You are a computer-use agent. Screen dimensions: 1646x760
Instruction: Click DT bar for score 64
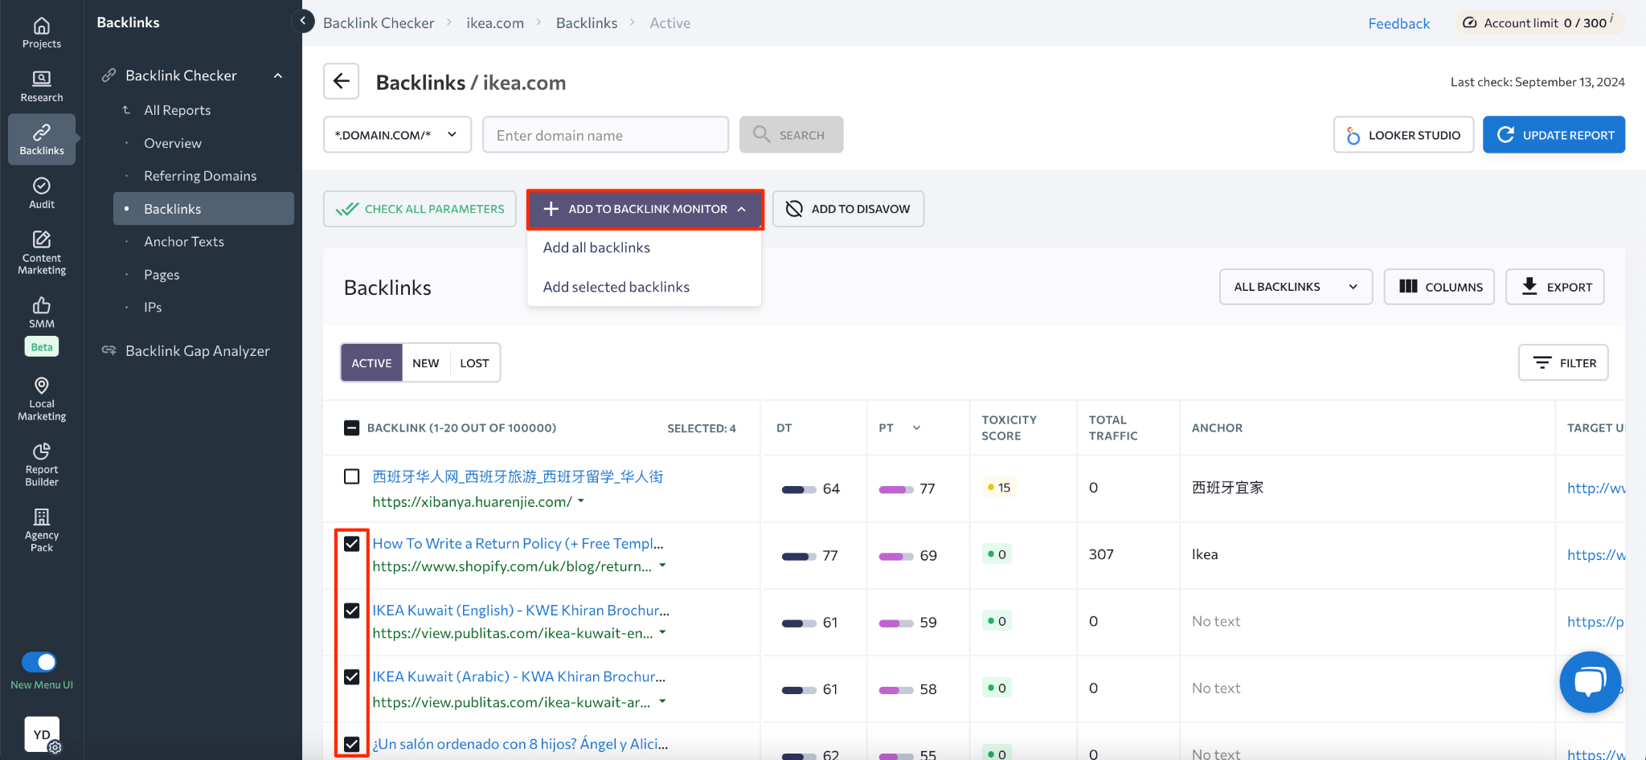coord(799,489)
